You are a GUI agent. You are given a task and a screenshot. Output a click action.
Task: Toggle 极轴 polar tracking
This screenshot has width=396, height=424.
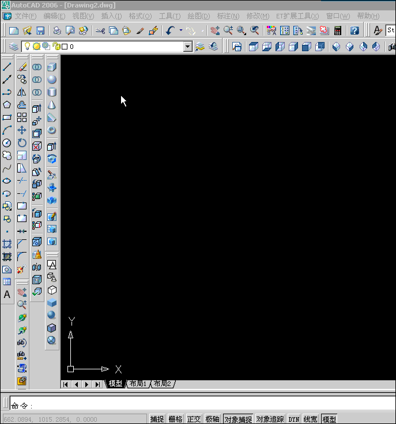pos(212,419)
